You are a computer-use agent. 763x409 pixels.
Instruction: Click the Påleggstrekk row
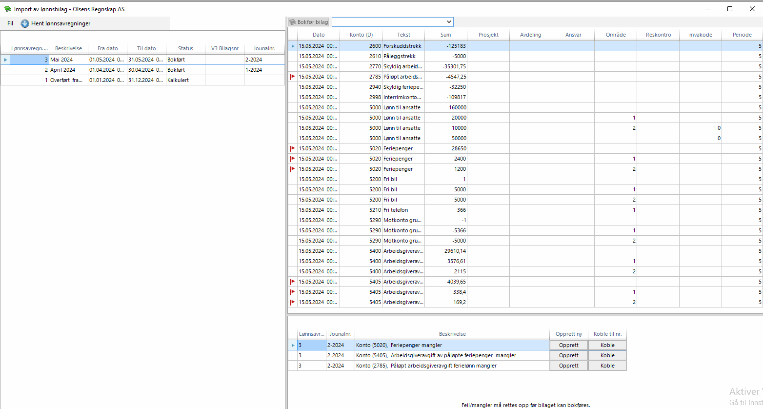tap(525, 56)
